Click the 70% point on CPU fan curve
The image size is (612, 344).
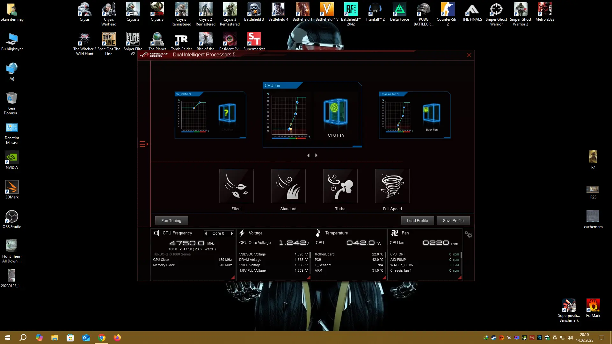click(295, 114)
